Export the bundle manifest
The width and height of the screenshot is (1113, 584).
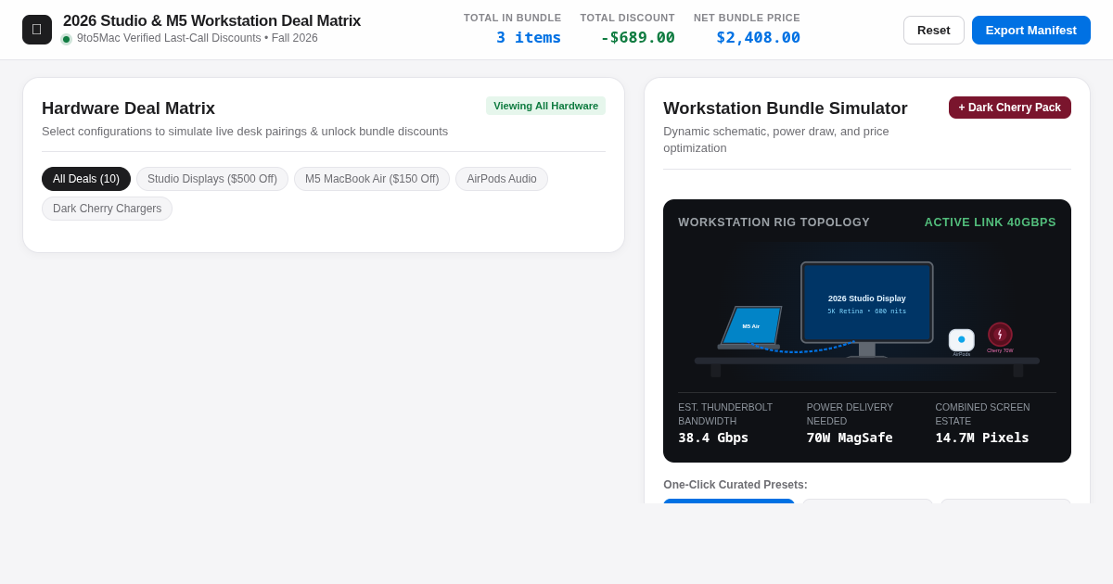coord(1031,30)
